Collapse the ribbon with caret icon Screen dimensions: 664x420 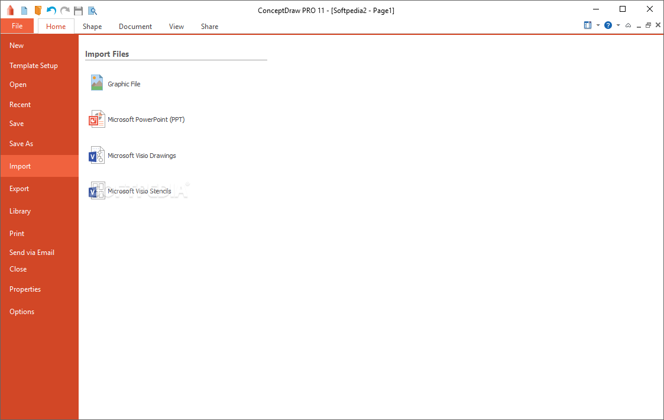[x=629, y=25]
